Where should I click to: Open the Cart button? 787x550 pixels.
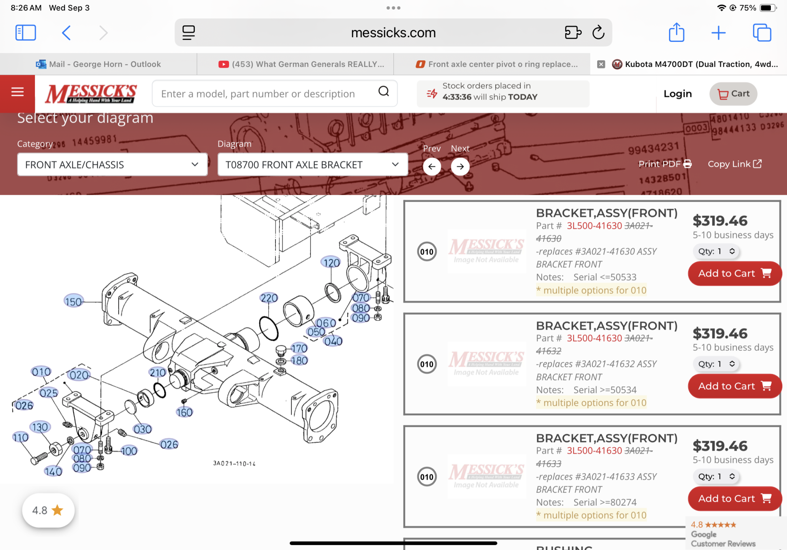pos(733,94)
